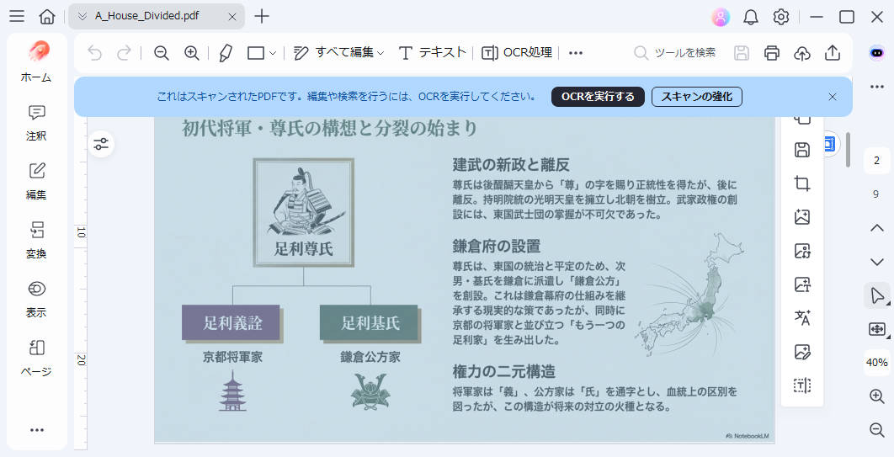This screenshot has height=457, width=894.
Task: Select the cursor selection tool
Action: tap(877, 295)
